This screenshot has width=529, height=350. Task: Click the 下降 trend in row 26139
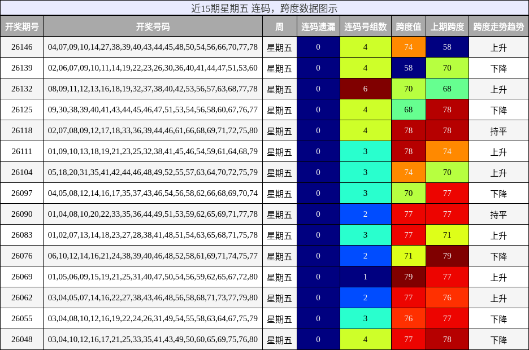click(498, 68)
